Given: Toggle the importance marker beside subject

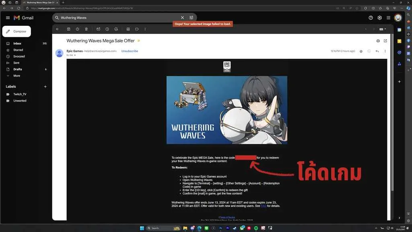Looking at the screenshot, I should 139,41.
